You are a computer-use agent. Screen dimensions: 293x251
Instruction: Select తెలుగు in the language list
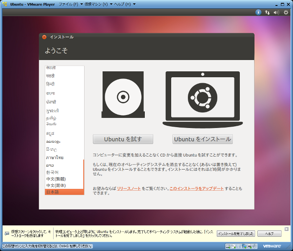click(64, 124)
